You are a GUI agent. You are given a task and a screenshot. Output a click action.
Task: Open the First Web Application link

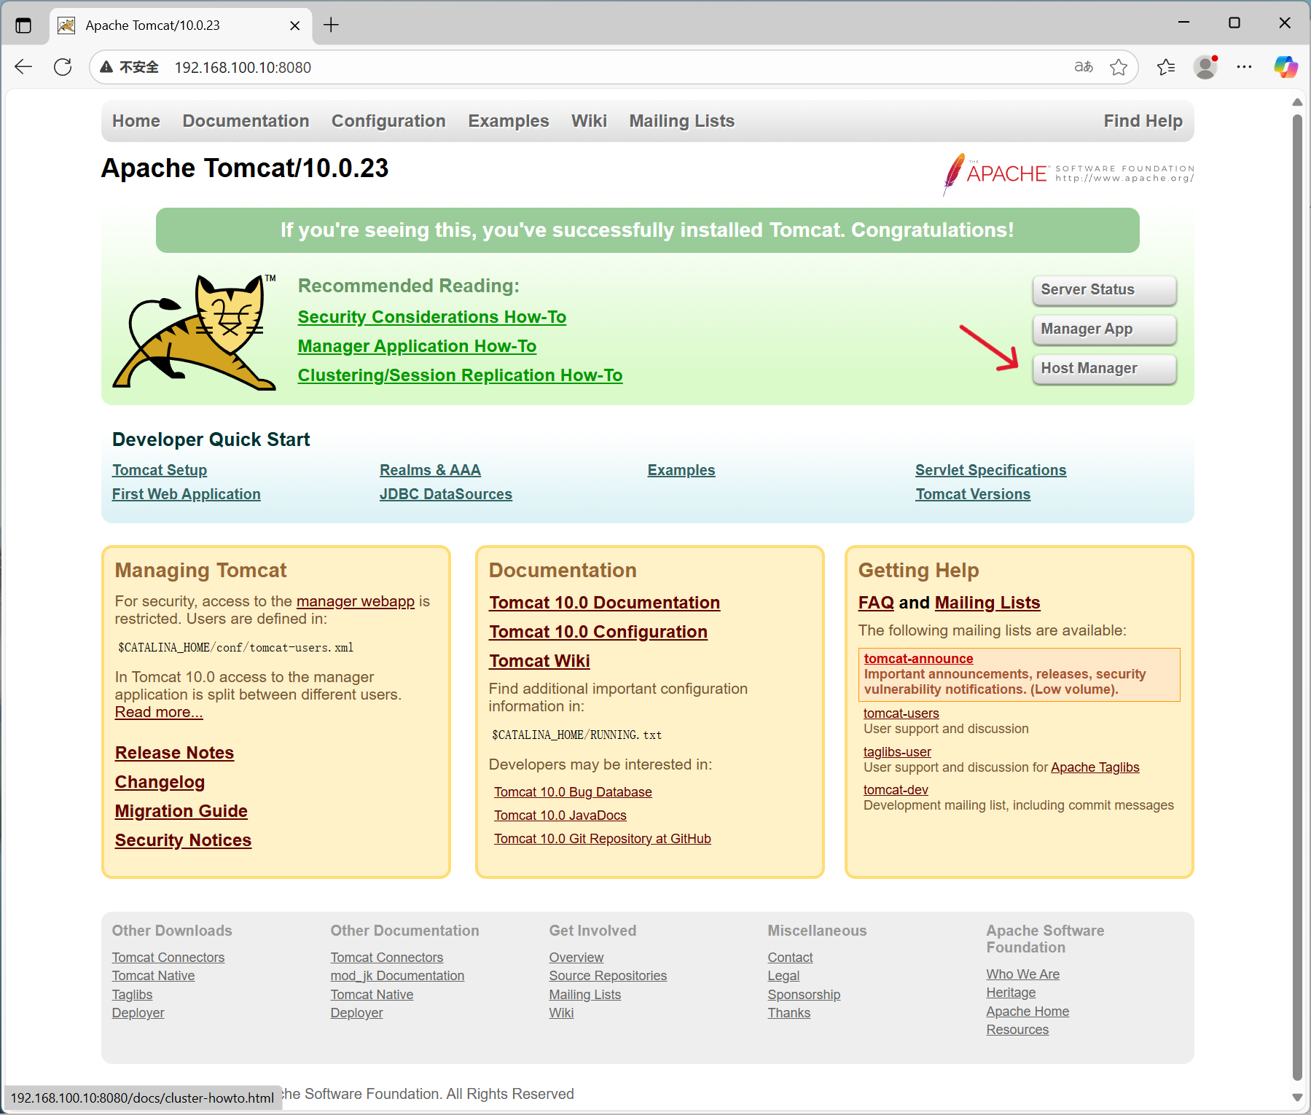(186, 494)
